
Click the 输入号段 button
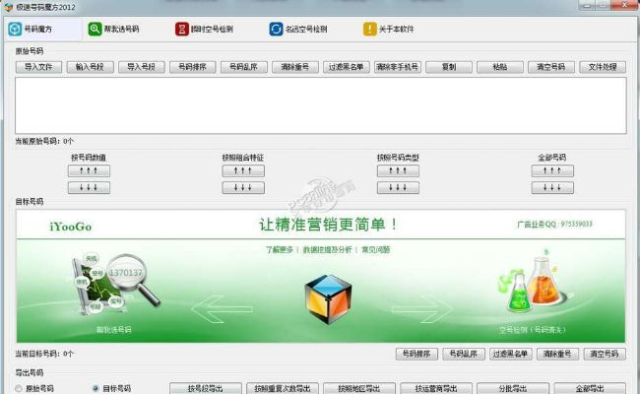(90, 67)
